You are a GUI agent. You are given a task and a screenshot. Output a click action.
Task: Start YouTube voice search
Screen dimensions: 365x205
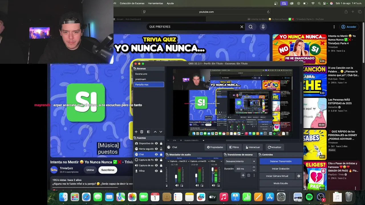pyautogui.click(x=263, y=27)
